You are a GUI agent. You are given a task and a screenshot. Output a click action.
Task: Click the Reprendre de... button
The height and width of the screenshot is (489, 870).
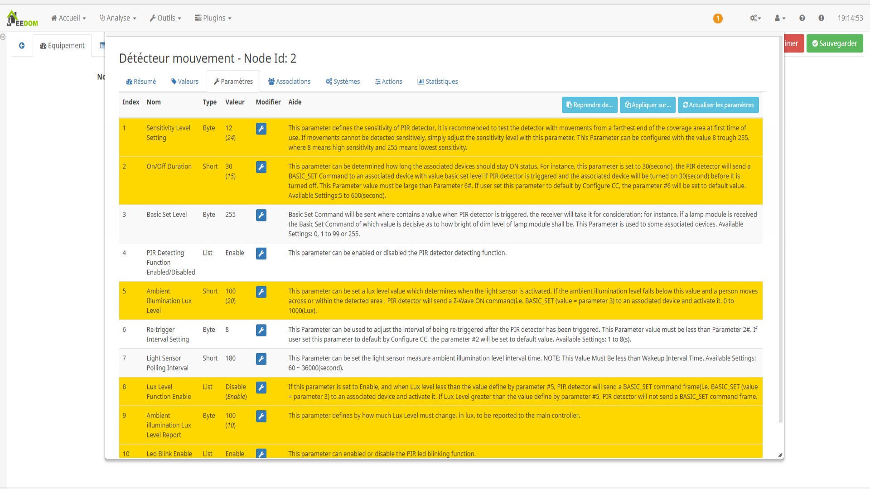(590, 105)
